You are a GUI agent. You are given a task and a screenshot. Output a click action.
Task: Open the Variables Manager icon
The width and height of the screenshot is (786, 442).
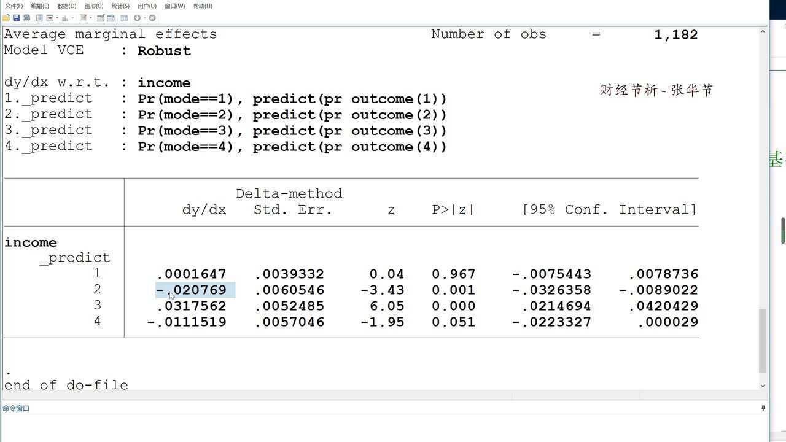click(x=124, y=18)
